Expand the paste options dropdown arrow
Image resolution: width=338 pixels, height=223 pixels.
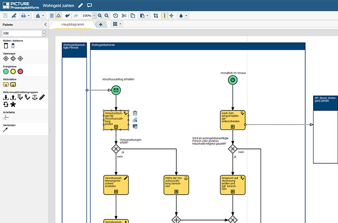point(148,15)
